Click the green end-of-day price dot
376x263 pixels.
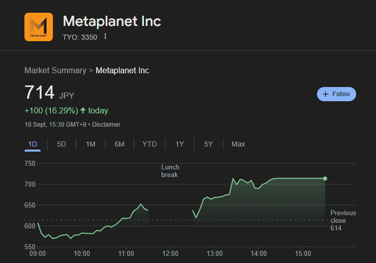[325, 179]
